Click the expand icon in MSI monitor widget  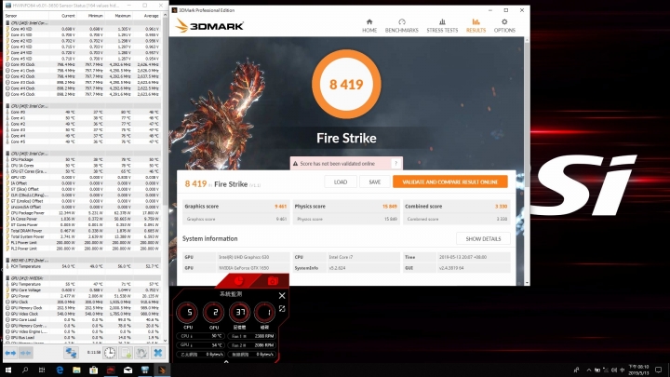click(282, 309)
